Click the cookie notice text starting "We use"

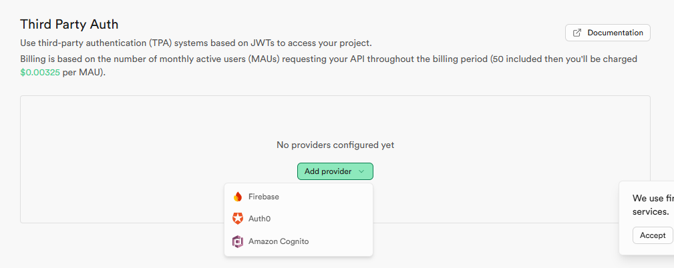[653, 199]
